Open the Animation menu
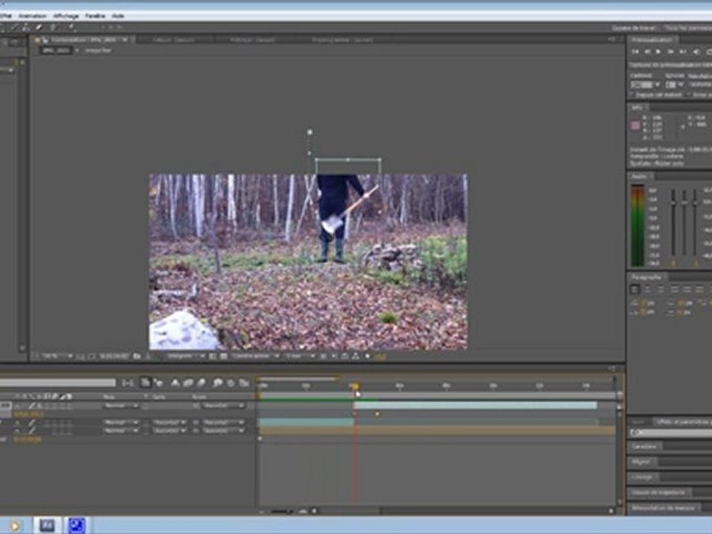 [x=32, y=16]
